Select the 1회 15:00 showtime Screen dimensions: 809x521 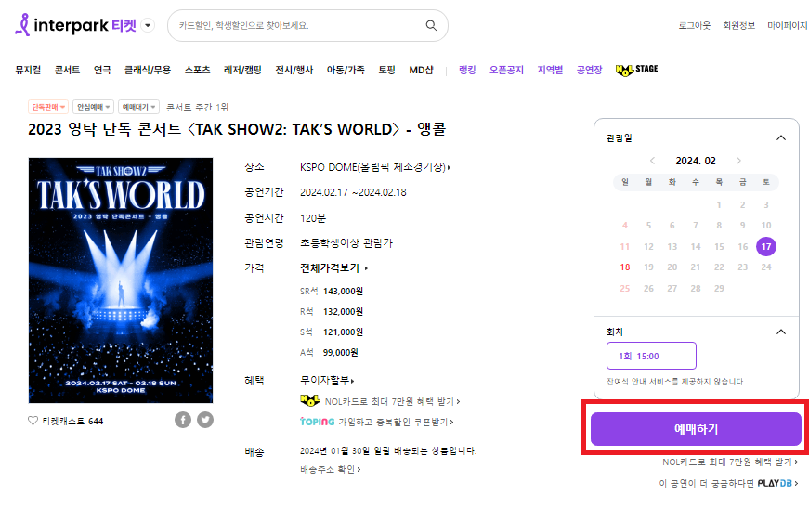(x=651, y=356)
